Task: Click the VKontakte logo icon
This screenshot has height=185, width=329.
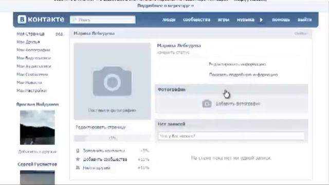Action: coord(22,20)
